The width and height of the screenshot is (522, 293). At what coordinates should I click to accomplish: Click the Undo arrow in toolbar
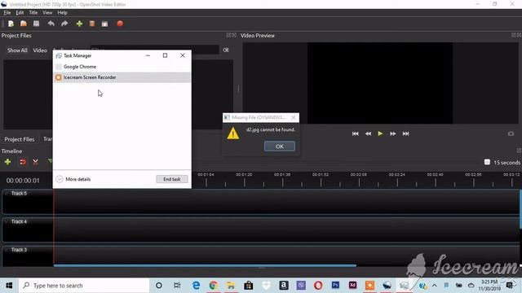[x=51, y=24]
